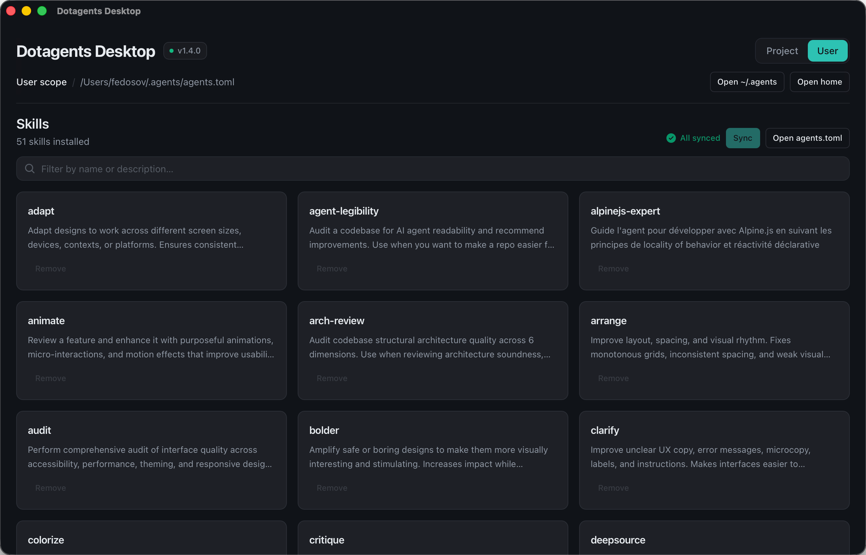This screenshot has height=555, width=866.
Task: Select the bolder skill card
Action: (x=324, y=430)
